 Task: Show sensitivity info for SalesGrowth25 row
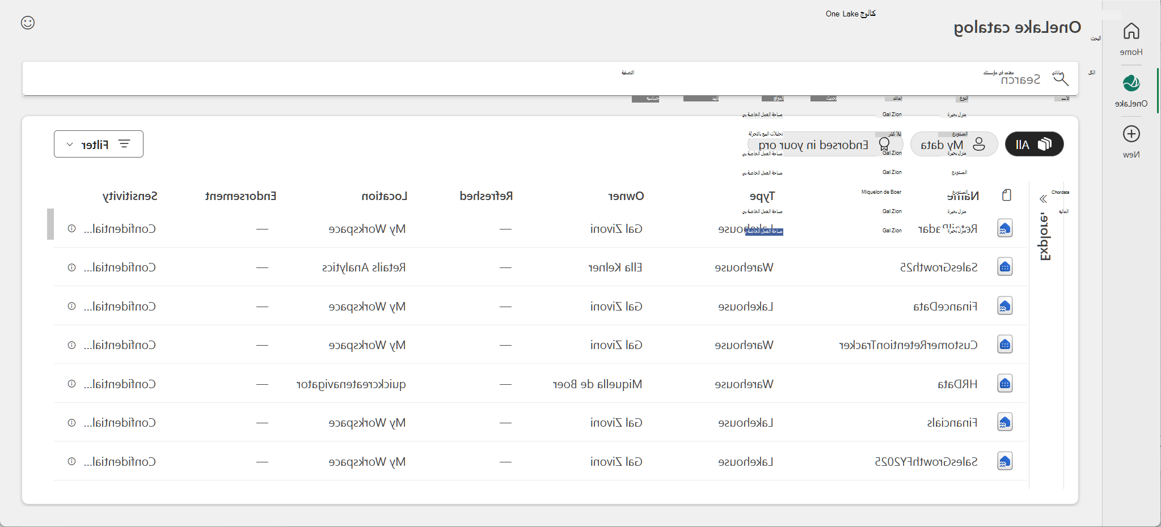tap(72, 267)
